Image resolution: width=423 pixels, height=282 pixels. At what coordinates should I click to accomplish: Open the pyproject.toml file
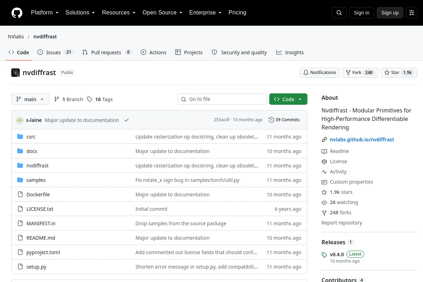tap(43, 252)
